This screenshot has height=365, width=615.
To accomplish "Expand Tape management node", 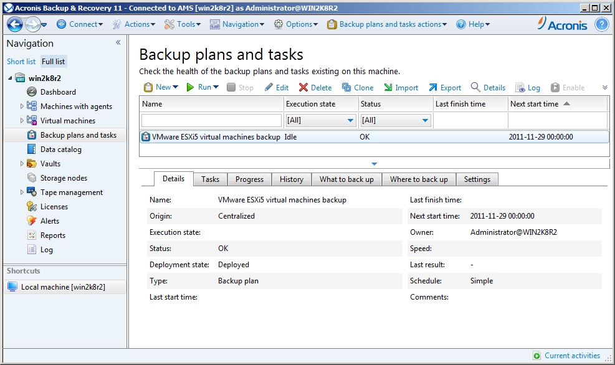I will pos(22,192).
